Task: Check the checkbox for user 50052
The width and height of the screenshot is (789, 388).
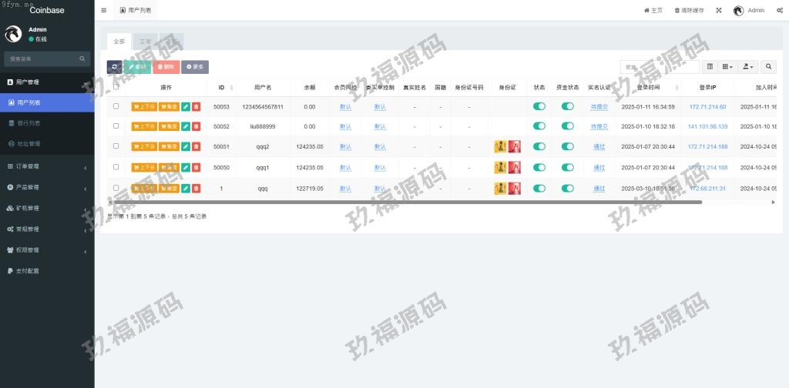Action: (116, 126)
